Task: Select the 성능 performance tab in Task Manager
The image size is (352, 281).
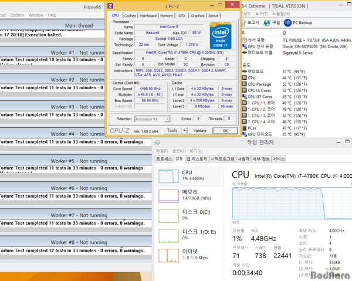Action: click(179, 158)
